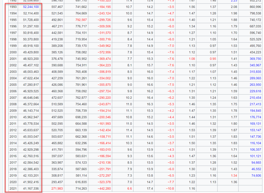
Task: Open the 46,552 link in 2018 row
Action: coord(256,169)
